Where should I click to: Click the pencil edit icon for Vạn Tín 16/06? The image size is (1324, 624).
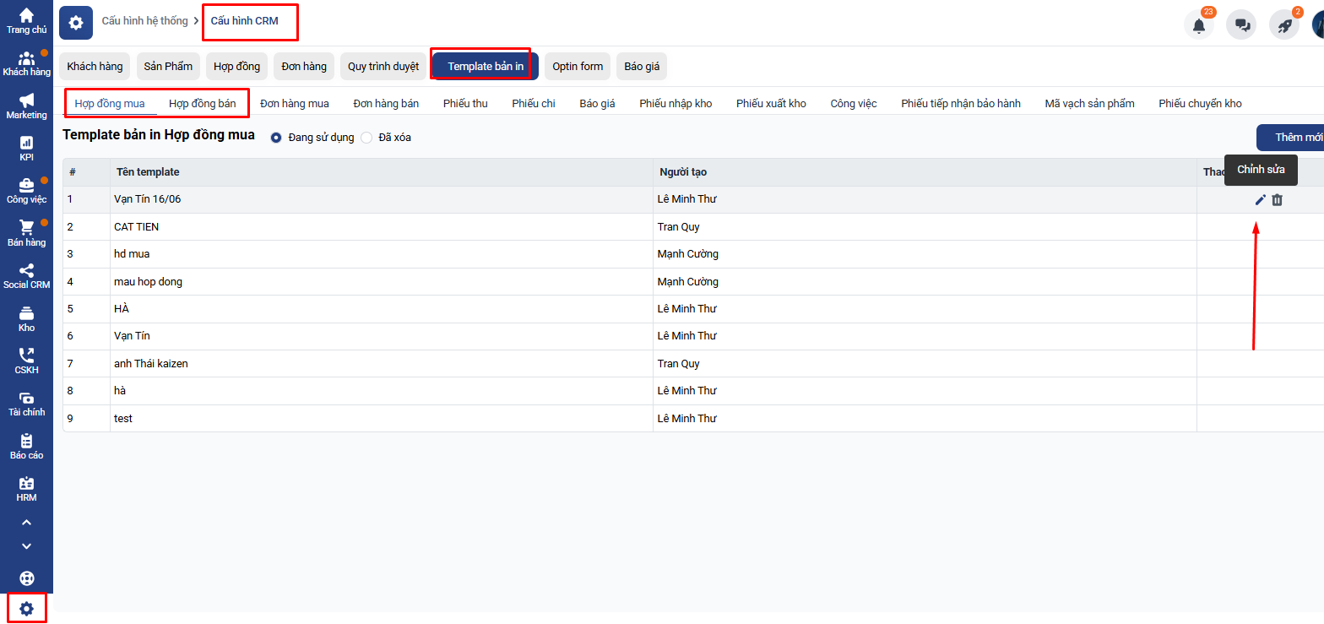[x=1260, y=200]
